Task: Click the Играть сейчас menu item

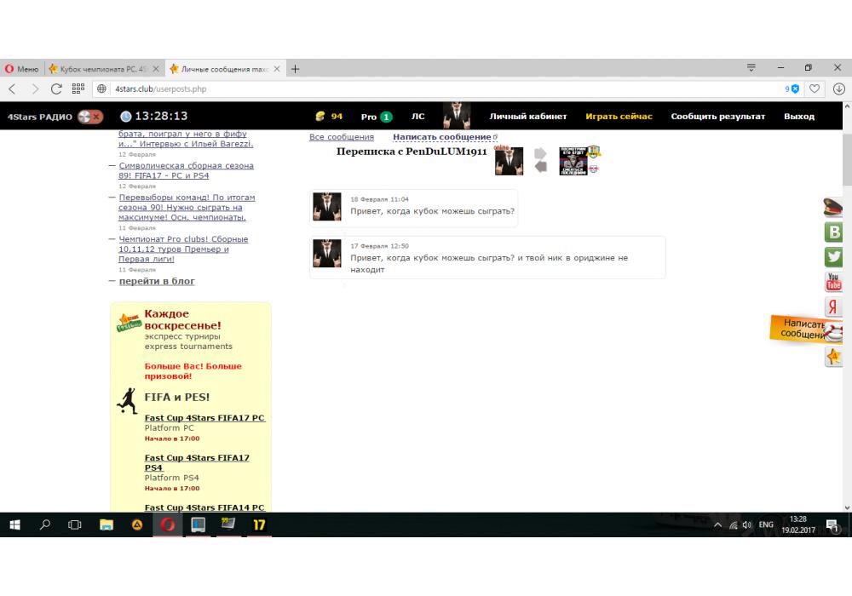Action: coord(619,117)
